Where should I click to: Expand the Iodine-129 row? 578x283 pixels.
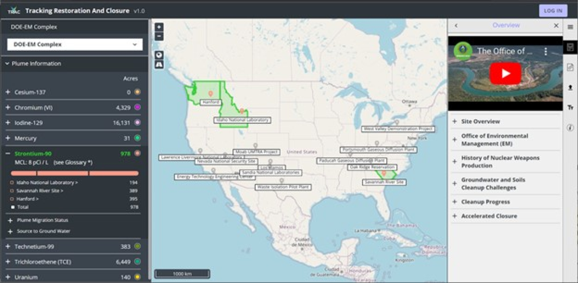pos(8,123)
